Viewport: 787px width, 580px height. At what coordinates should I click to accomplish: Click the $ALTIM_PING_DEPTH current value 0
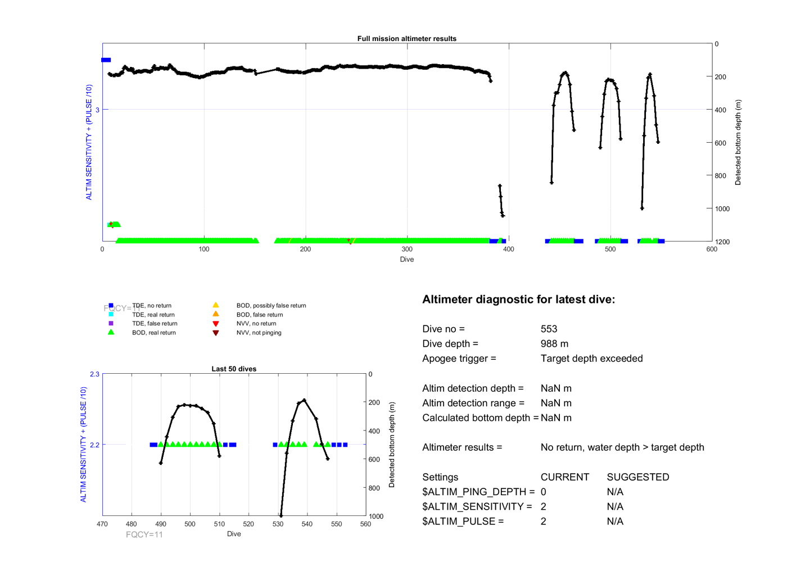click(x=544, y=492)
